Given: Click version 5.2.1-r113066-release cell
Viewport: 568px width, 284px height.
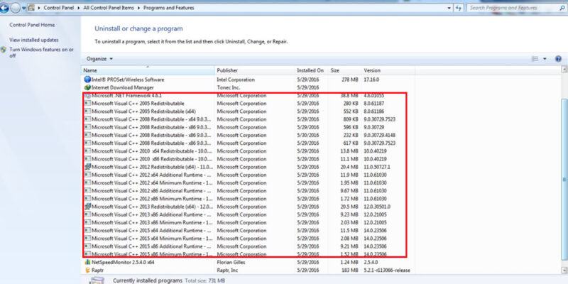Looking at the screenshot, I should (x=387, y=270).
